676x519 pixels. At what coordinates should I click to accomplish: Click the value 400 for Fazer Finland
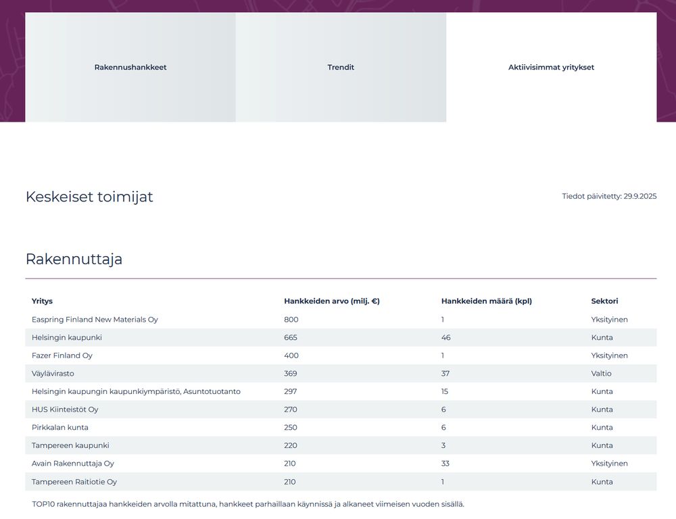click(291, 355)
